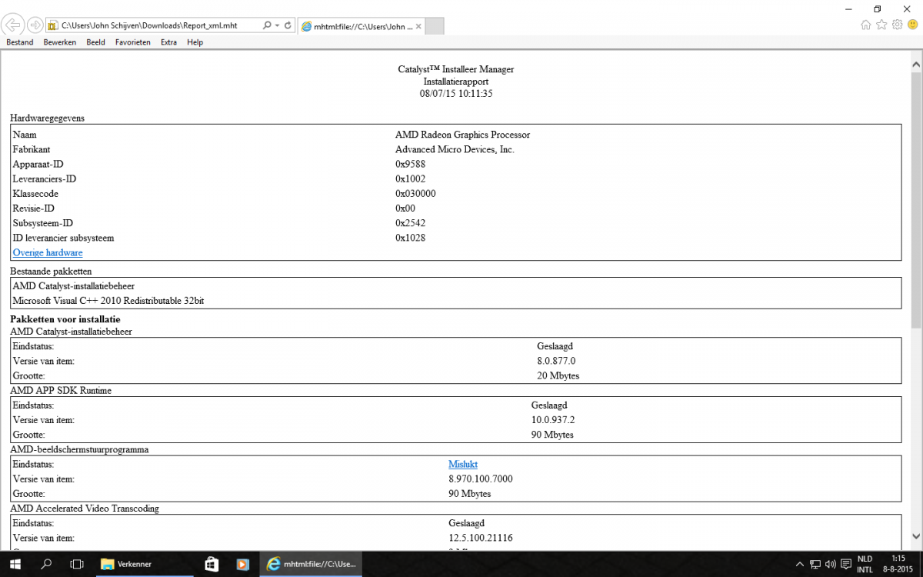Image resolution: width=923 pixels, height=577 pixels.
Task: Open the orange media player taskbar icon
Action: (x=242, y=564)
